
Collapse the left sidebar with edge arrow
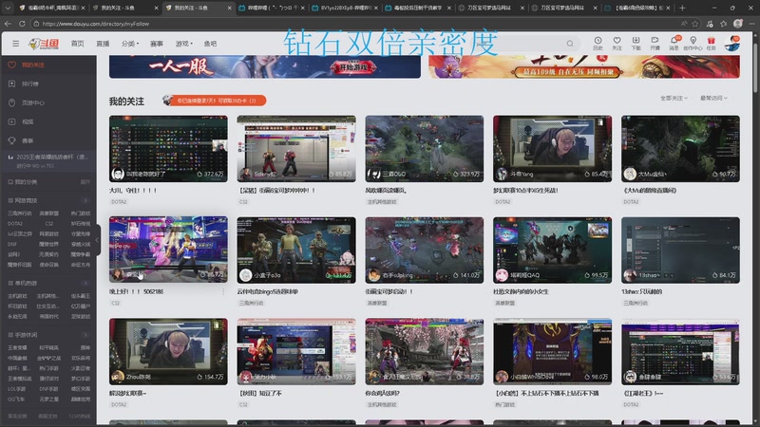click(x=97, y=240)
